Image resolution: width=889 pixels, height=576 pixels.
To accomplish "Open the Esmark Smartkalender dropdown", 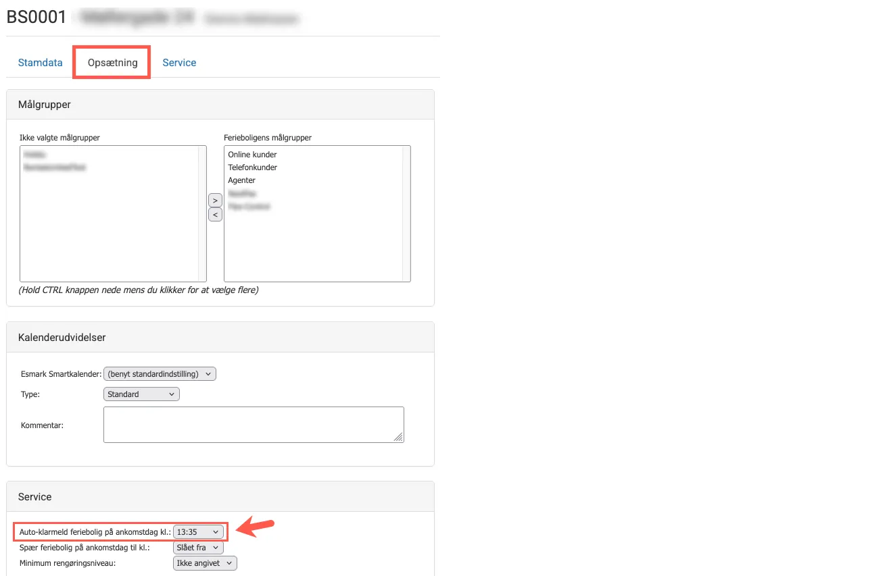I will 160,374.
